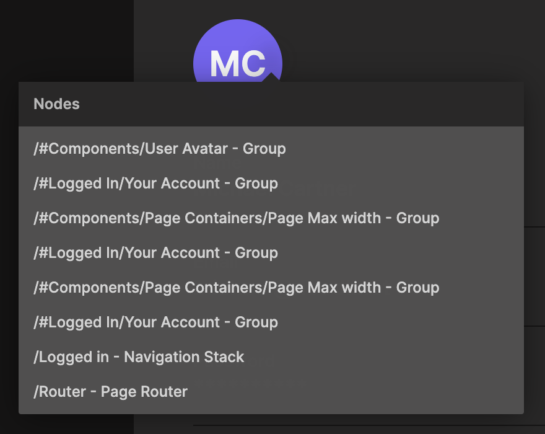Click the "Nodes" title text
The height and width of the screenshot is (434, 545).
[56, 104]
